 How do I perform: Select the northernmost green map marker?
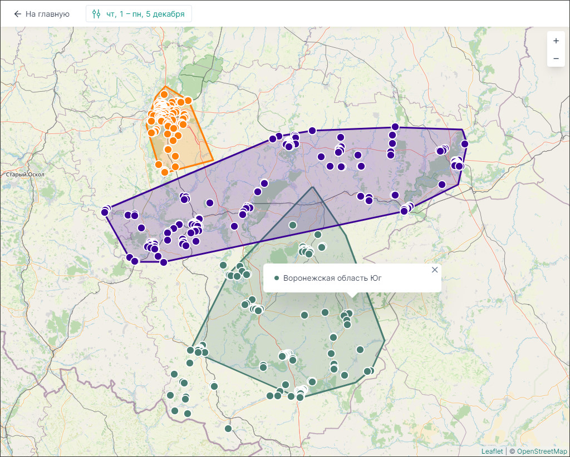(292, 225)
